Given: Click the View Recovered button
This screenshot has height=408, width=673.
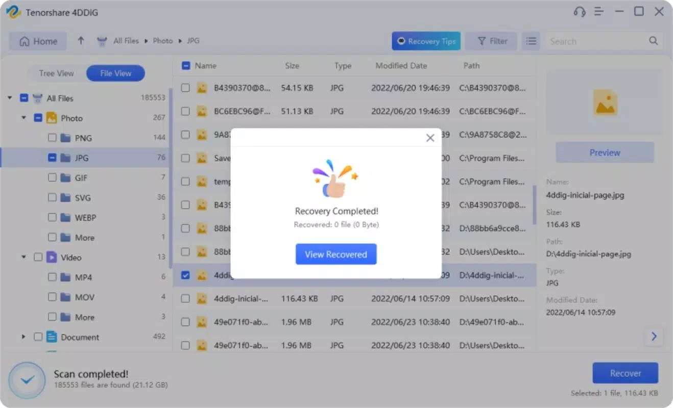Looking at the screenshot, I should click(335, 254).
